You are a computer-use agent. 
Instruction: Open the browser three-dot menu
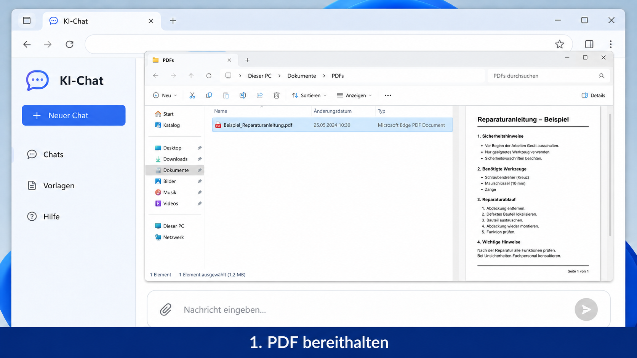[x=611, y=44]
